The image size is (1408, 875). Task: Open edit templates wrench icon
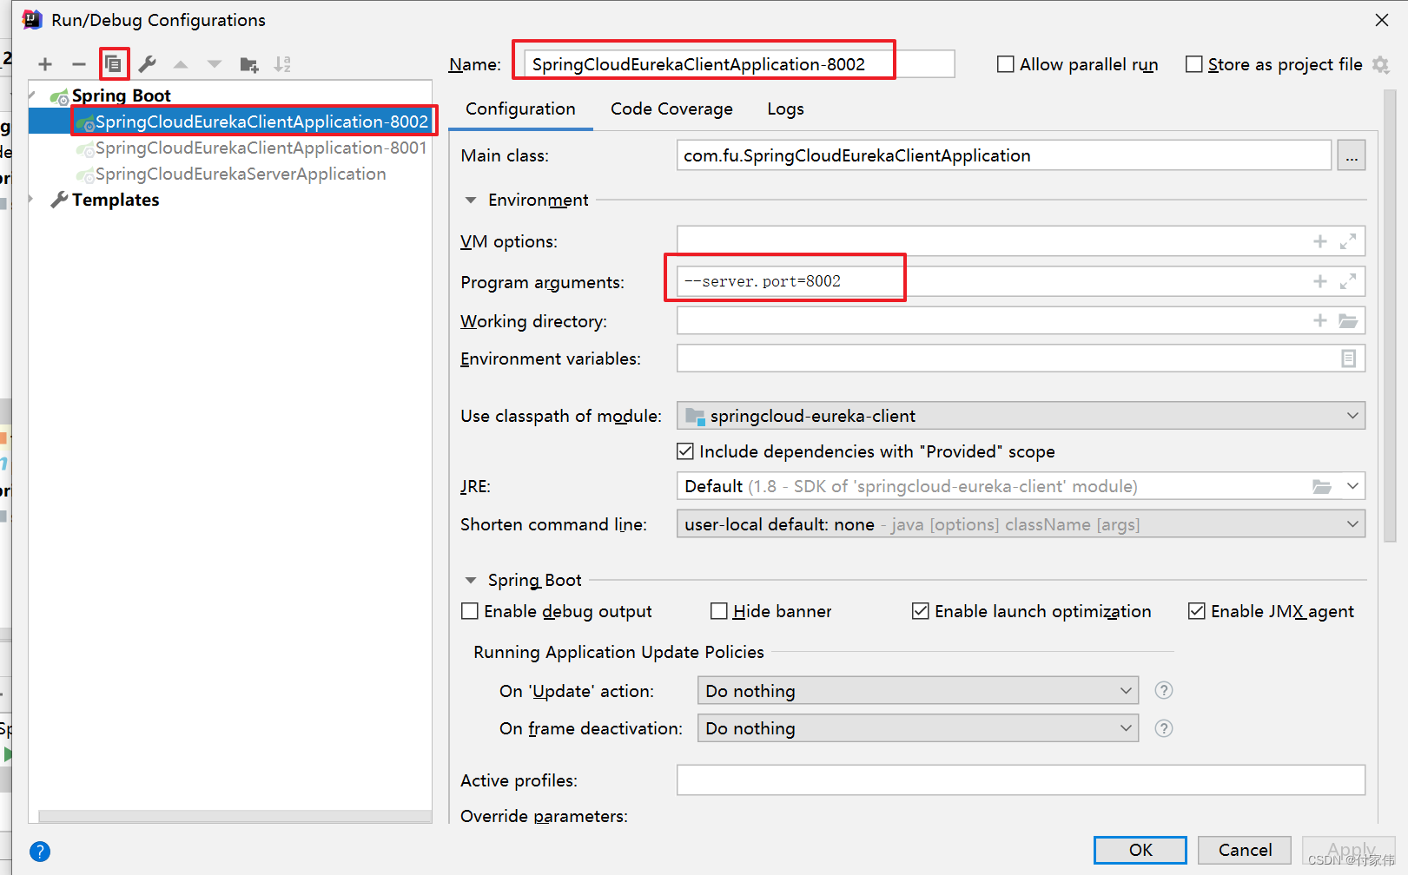[148, 64]
